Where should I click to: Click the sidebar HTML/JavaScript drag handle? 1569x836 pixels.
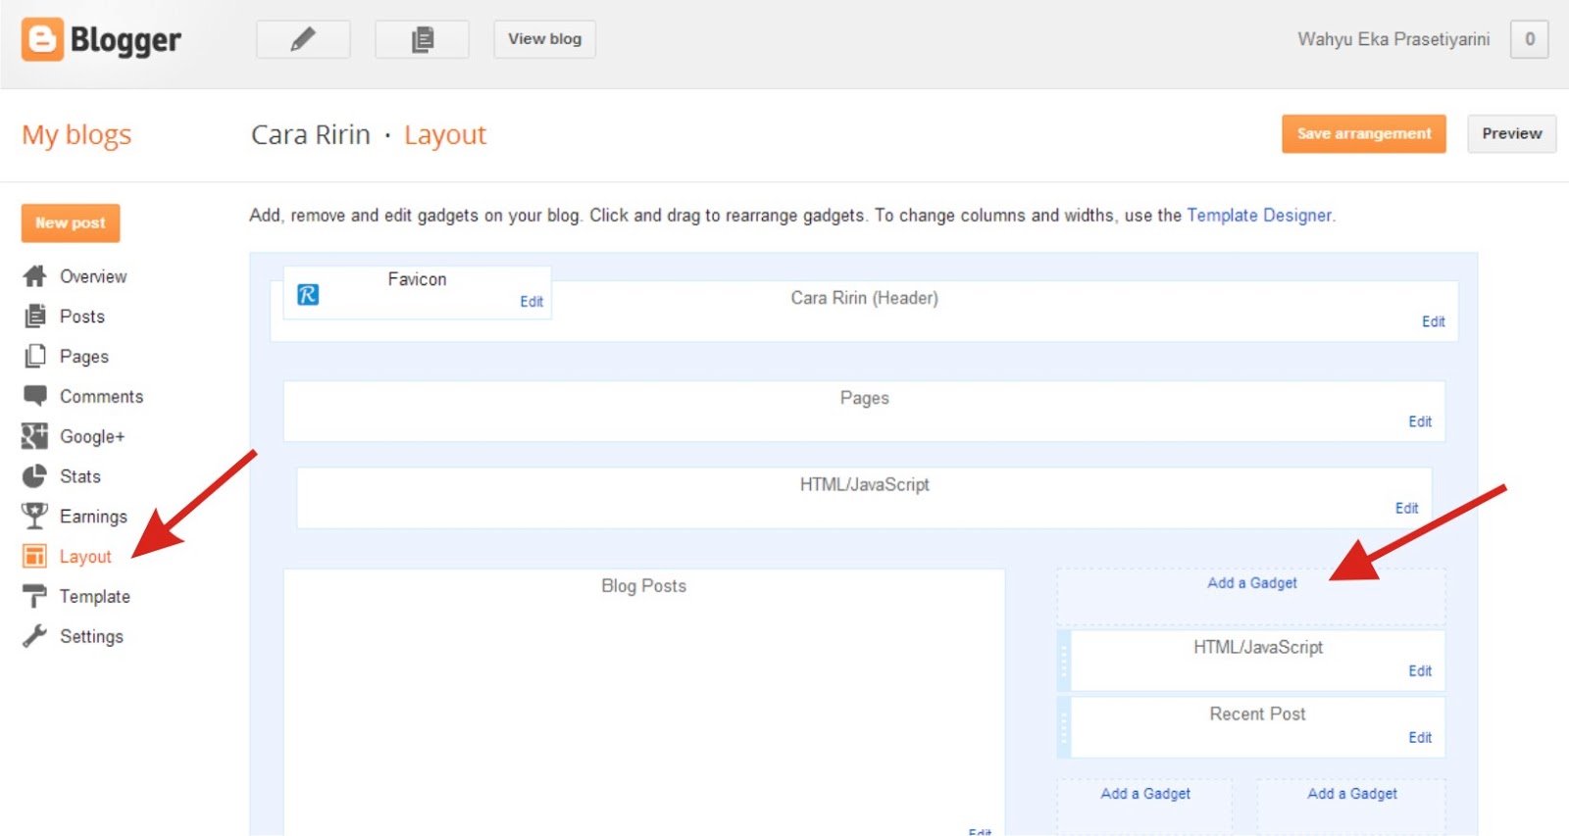(x=1064, y=661)
